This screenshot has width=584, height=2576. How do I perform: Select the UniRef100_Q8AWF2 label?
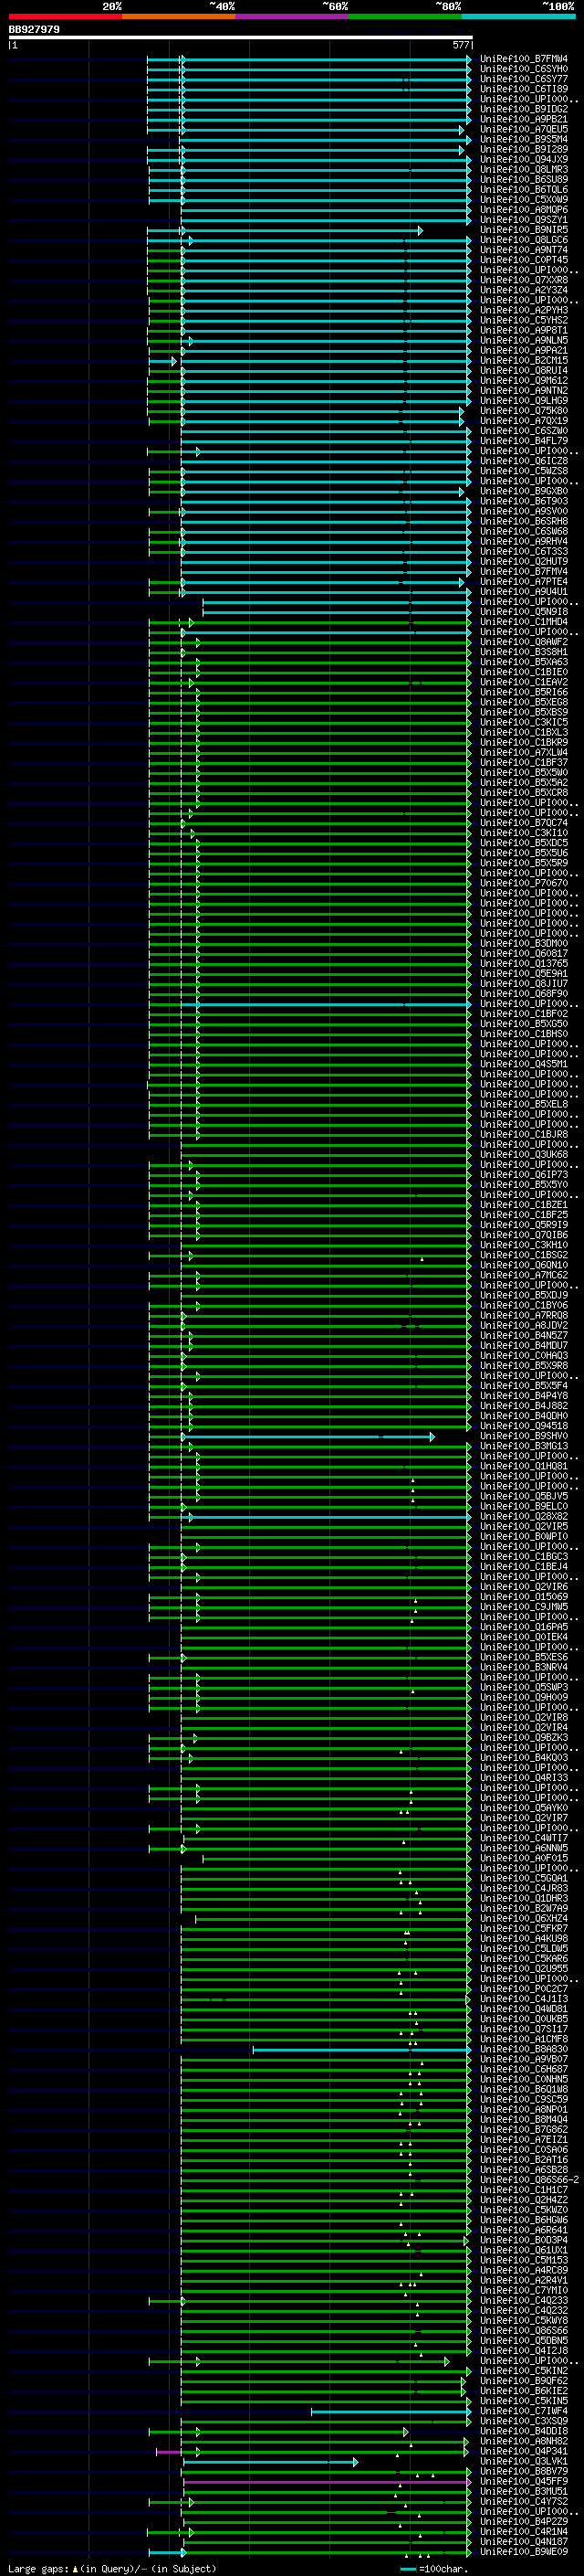(524, 642)
